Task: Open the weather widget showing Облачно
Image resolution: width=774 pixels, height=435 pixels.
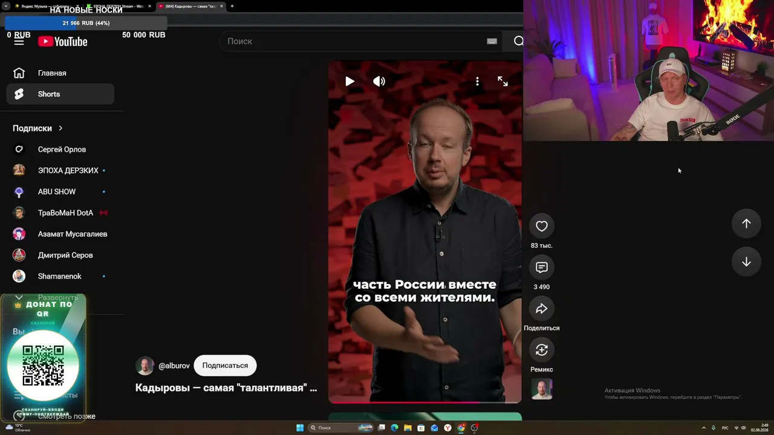Action: click(16, 428)
